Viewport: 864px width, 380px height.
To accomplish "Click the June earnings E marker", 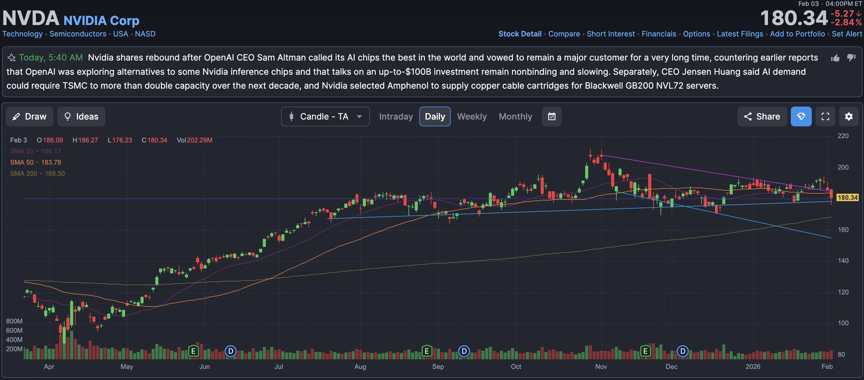I will 193,351.
